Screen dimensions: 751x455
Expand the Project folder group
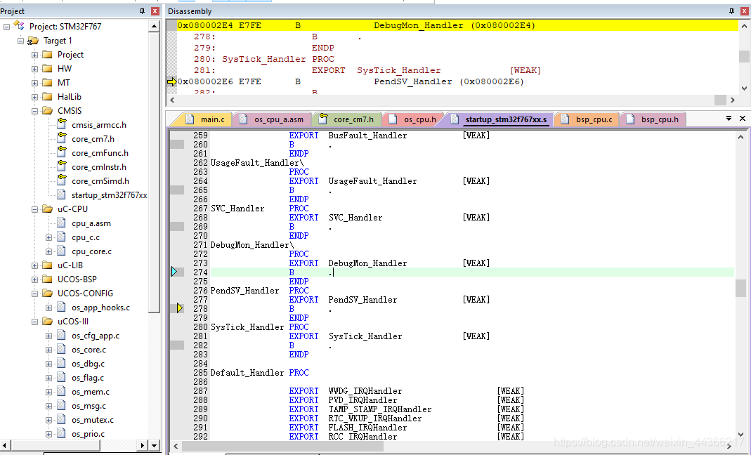point(34,55)
